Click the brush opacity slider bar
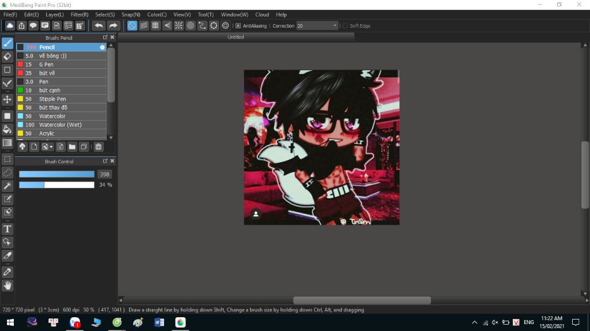The height and width of the screenshot is (331, 590). [57, 185]
